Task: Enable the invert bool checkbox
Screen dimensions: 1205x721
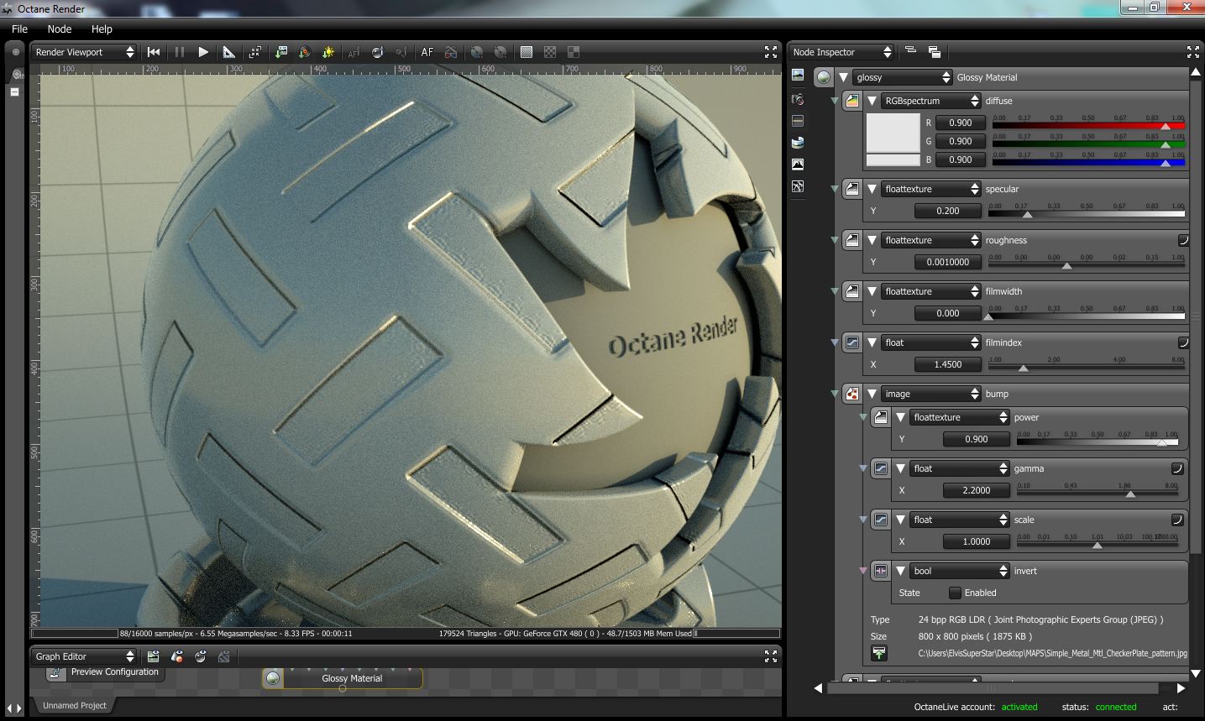Action: pos(955,593)
